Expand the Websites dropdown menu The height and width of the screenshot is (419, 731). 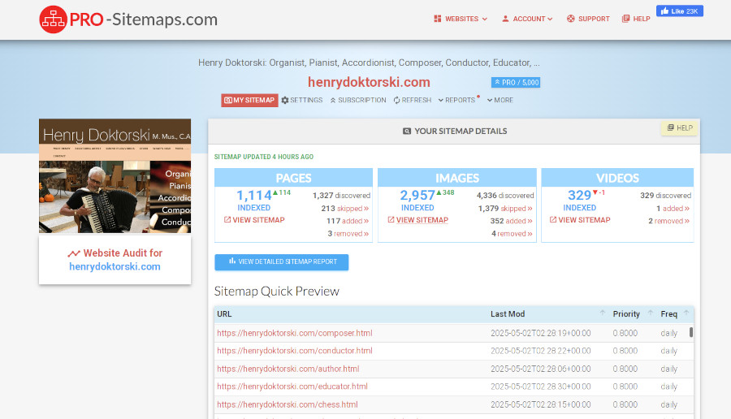tap(461, 19)
